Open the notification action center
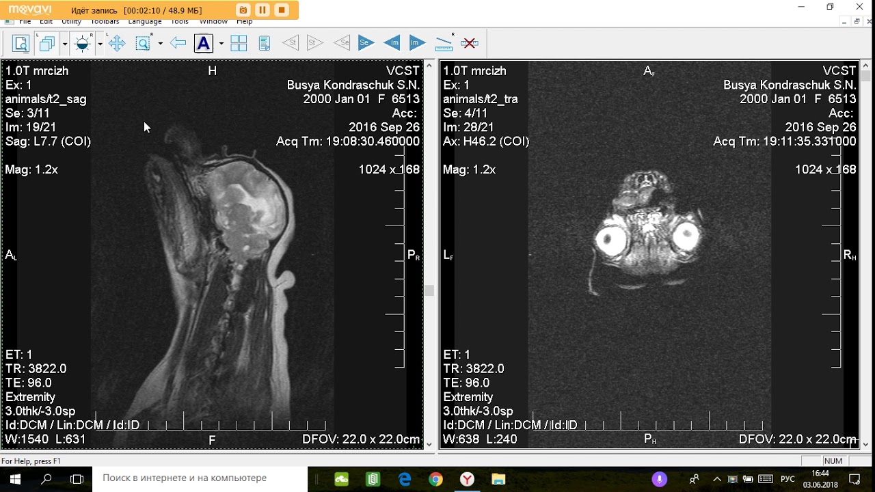875x492 pixels. click(854, 479)
